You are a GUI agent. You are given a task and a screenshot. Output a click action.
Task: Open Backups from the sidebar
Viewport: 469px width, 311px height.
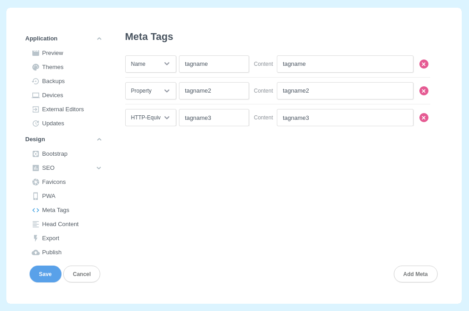coord(36,81)
